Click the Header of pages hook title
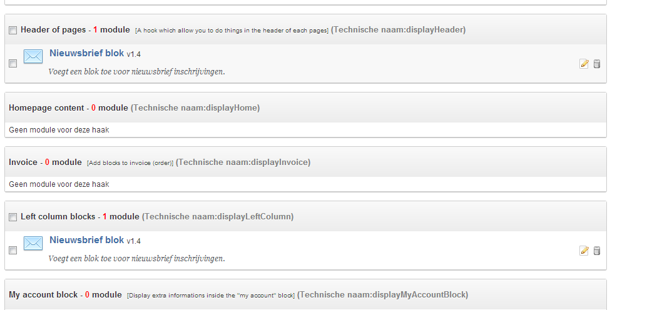657x310 pixels. tap(53, 30)
